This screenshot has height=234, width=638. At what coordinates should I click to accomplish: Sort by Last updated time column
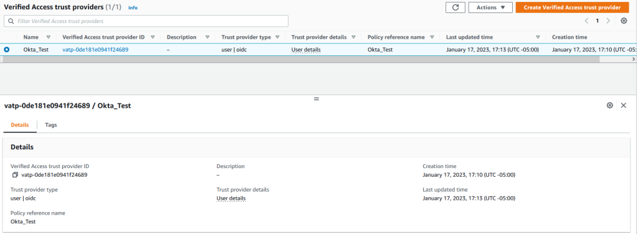[538, 37]
